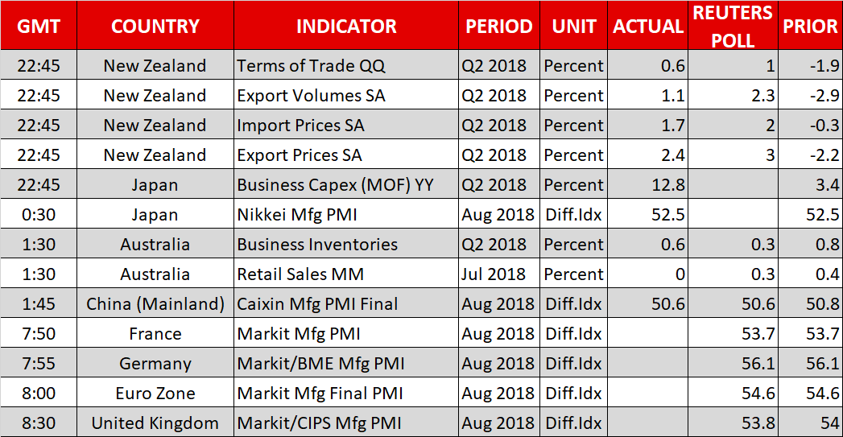
Task: Click the REUTERS POLL header cell
Action: tap(733, 27)
